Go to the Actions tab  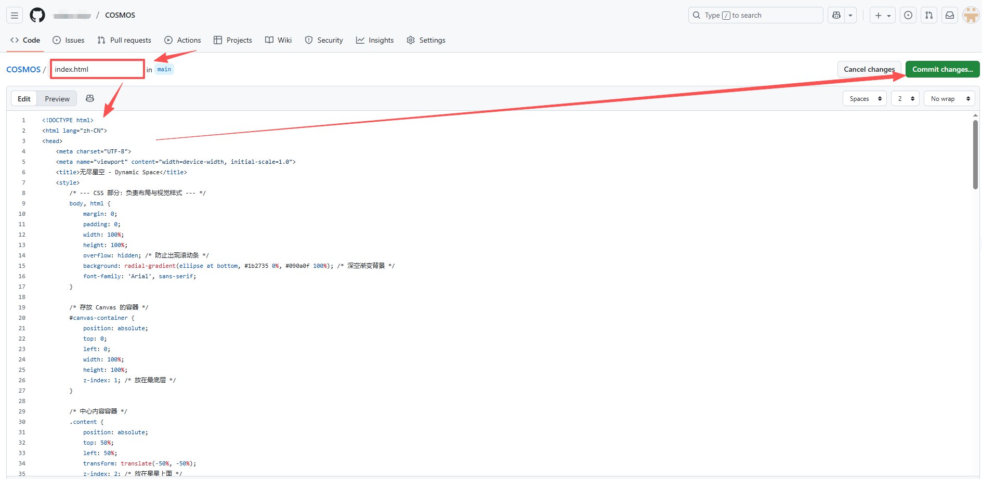pyautogui.click(x=182, y=40)
